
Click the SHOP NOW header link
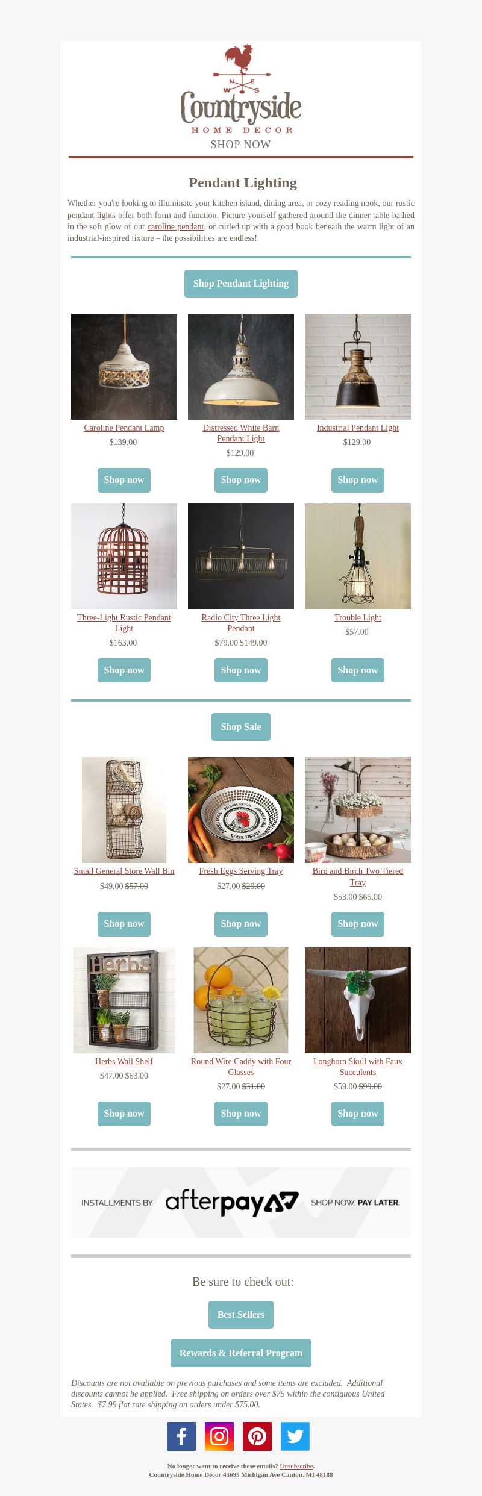(x=241, y=145)
